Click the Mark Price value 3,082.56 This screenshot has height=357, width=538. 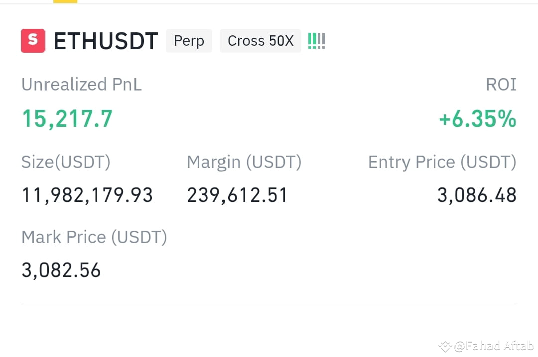61,270
